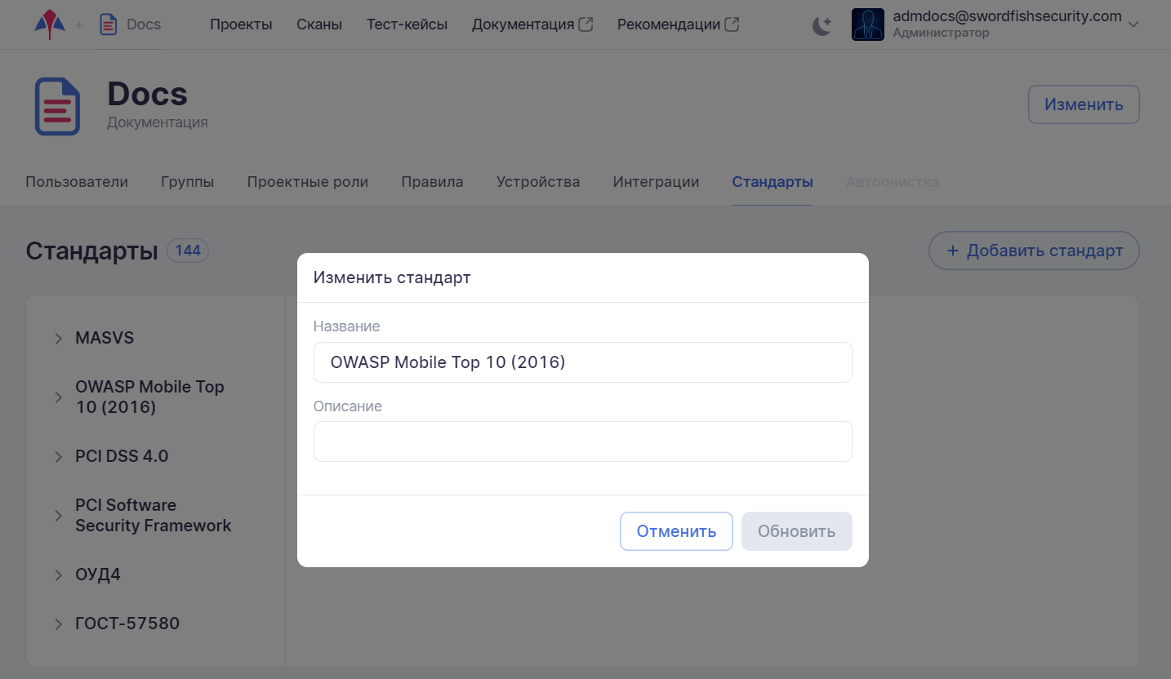
Task: Expand the PCI DSS 4.0 standard
Action: [58, 457]
